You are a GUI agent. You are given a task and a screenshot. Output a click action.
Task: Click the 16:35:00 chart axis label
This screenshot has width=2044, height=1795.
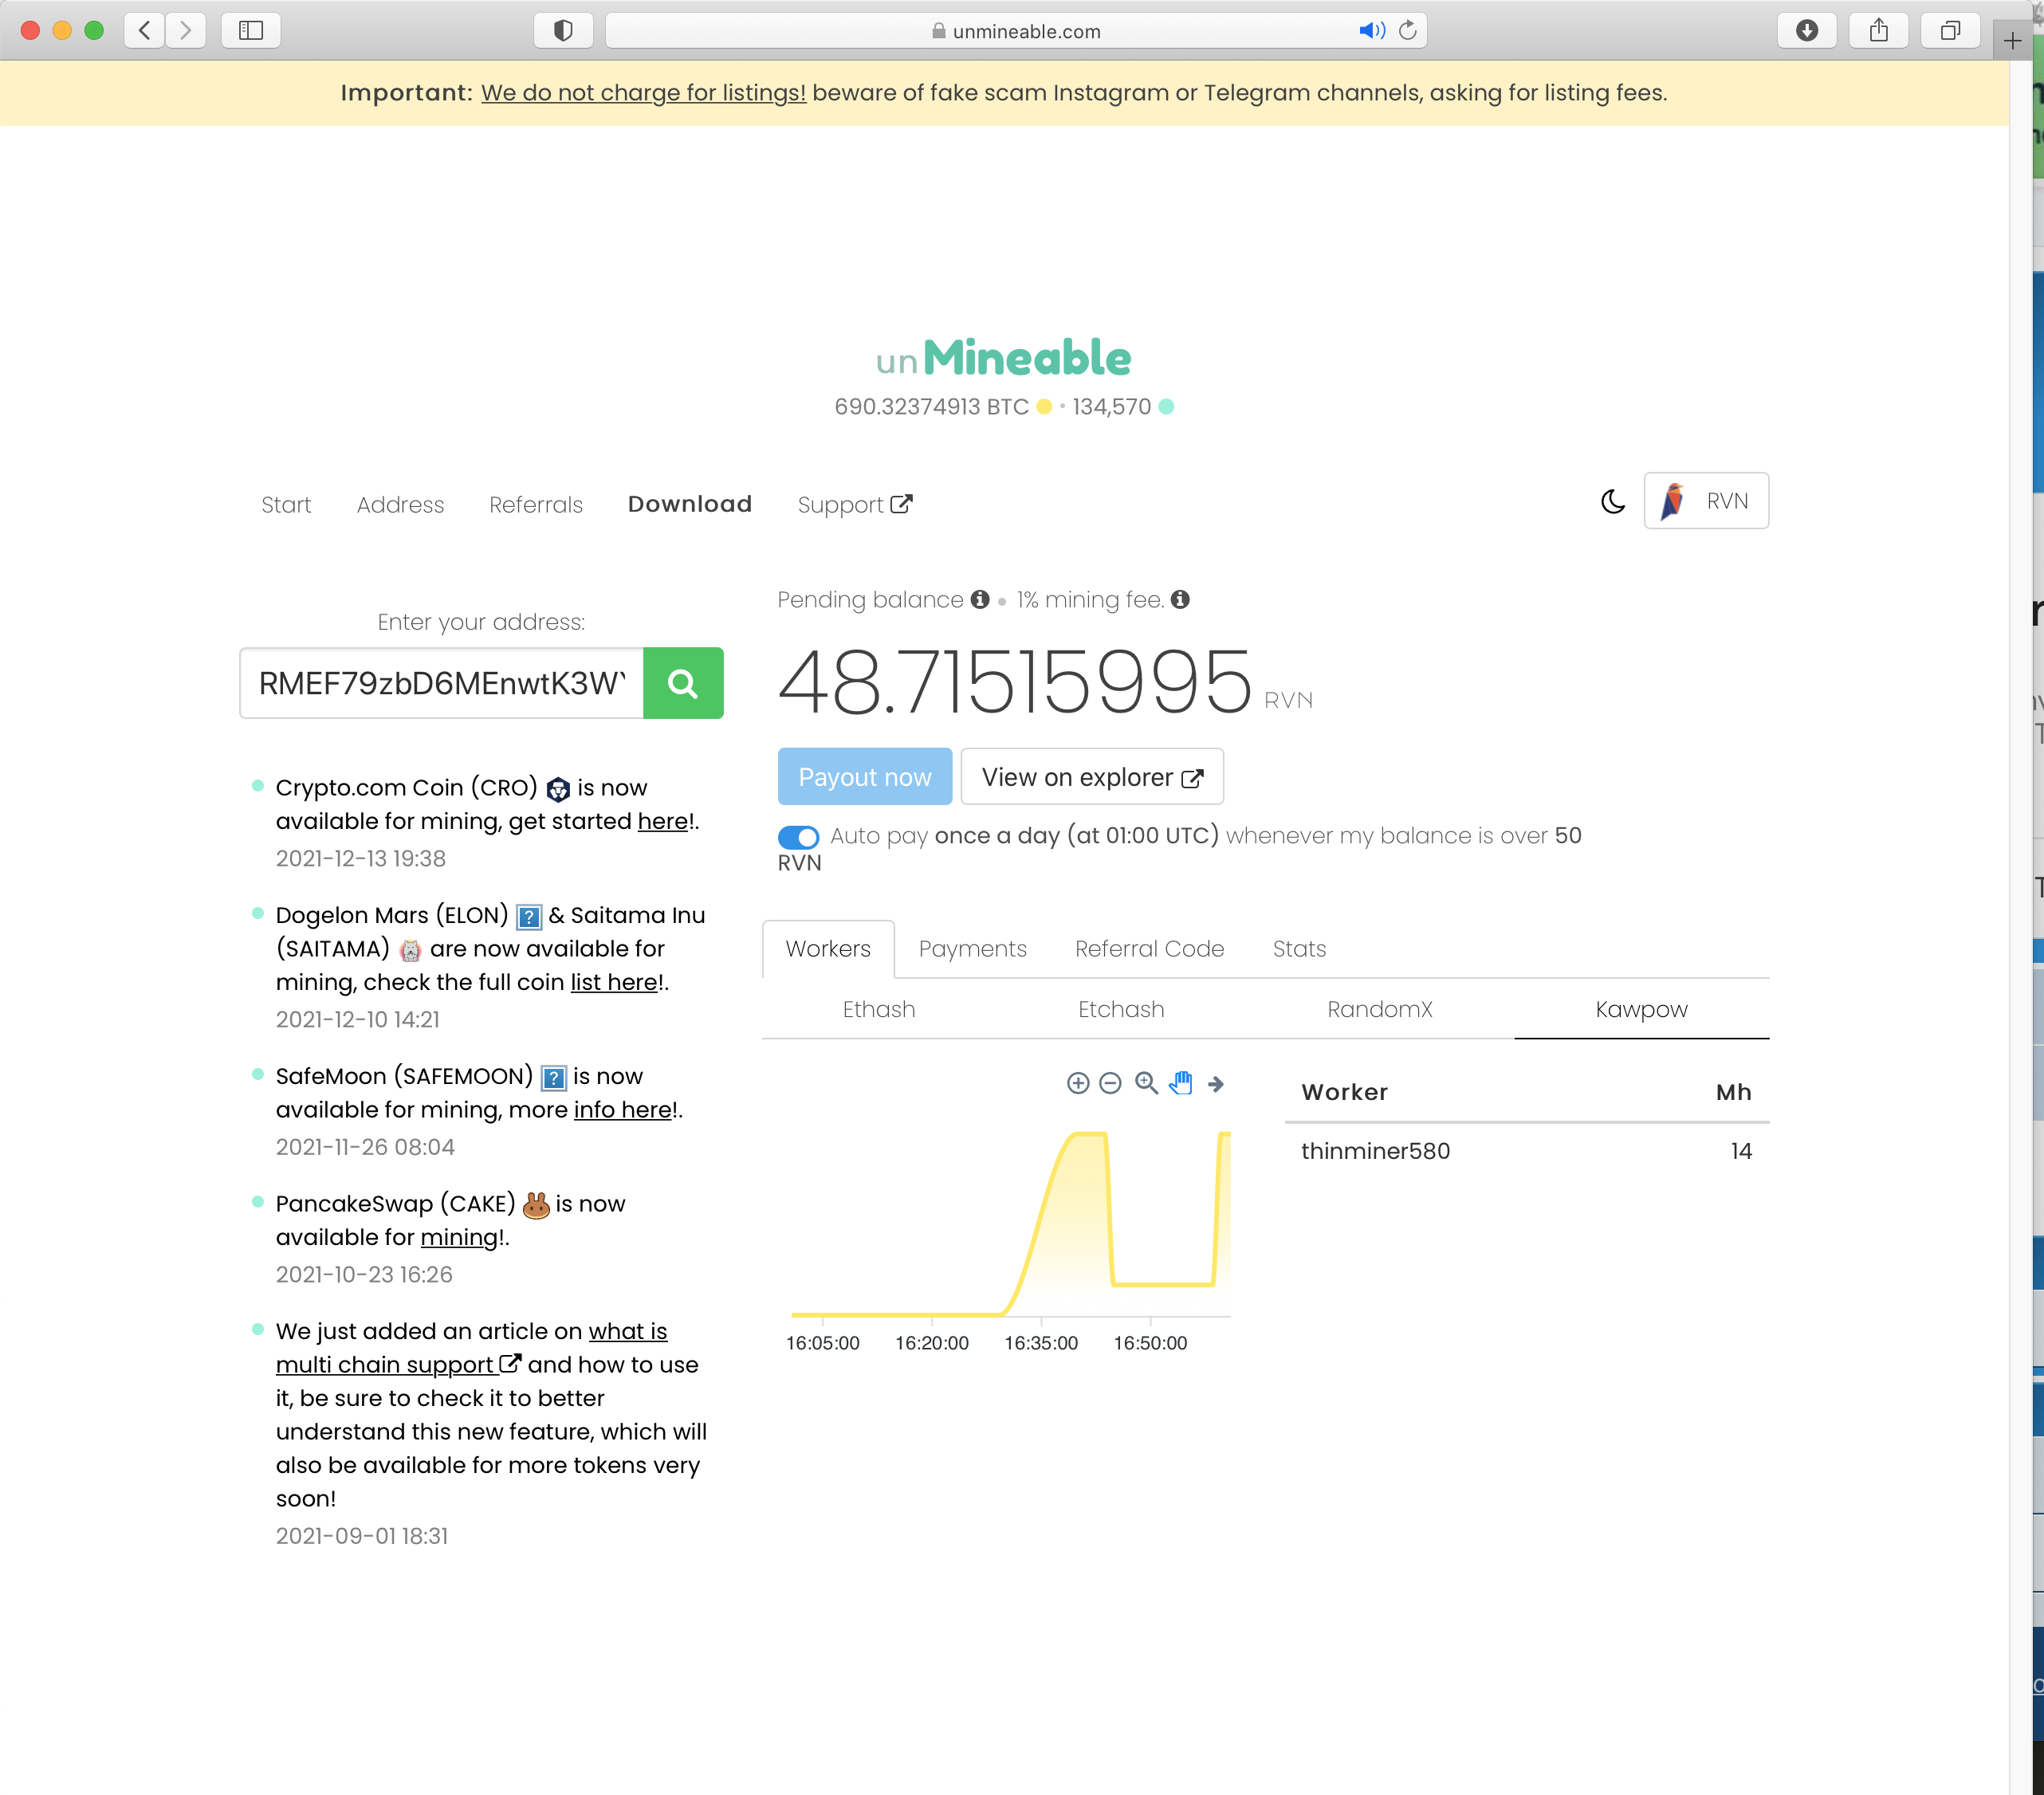(x=1041, y=1343)
